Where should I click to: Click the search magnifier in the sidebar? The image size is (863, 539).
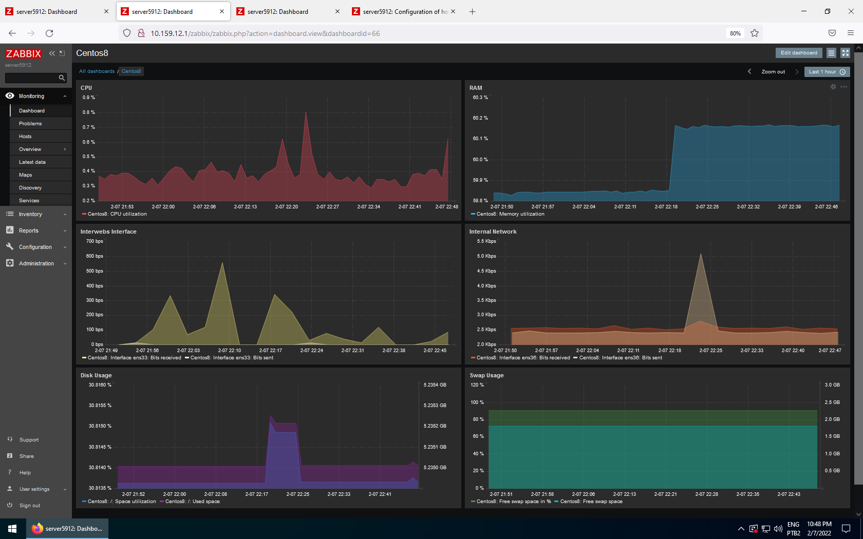[62, 78]
